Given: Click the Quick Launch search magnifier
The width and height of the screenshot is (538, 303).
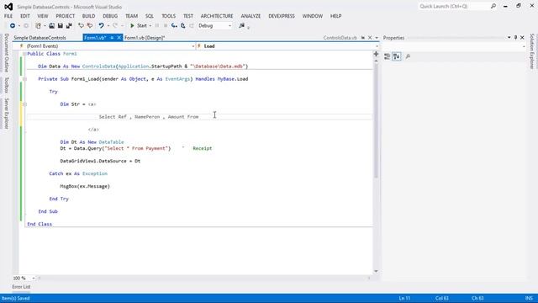Looking at the screenshot, I should (x=493, y=6).
